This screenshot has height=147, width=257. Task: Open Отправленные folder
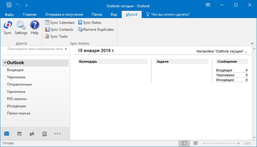(x=19, y=85)
